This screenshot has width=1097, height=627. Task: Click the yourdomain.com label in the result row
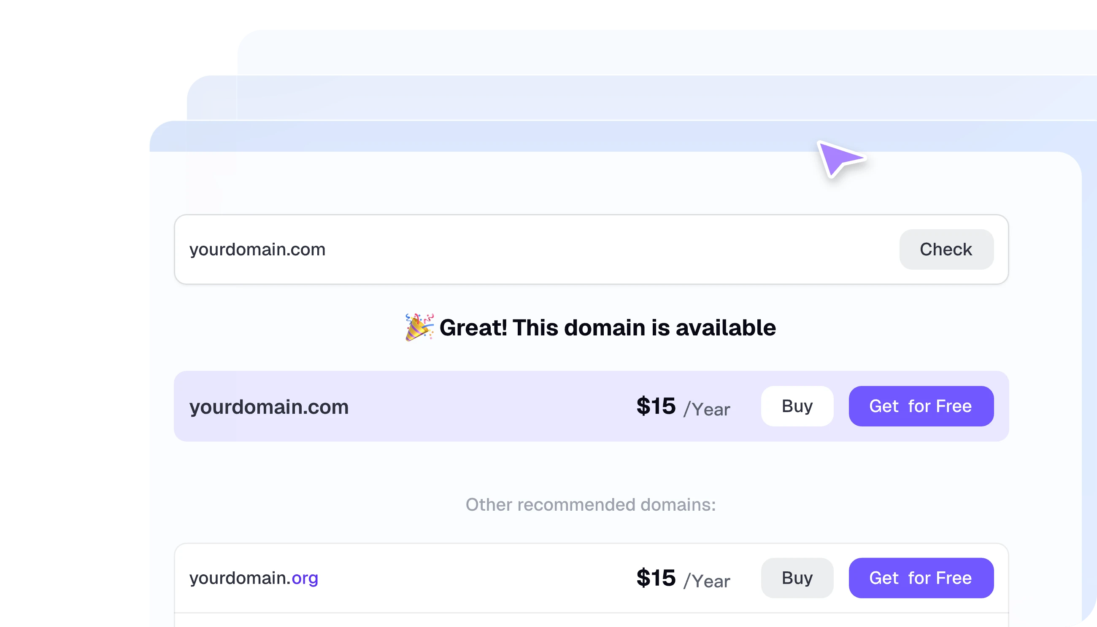(x=270, y=407)
